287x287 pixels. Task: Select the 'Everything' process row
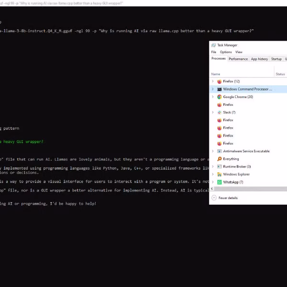248,159
